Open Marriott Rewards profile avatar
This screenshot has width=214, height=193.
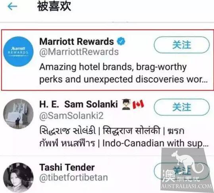(x=18, y=52)
